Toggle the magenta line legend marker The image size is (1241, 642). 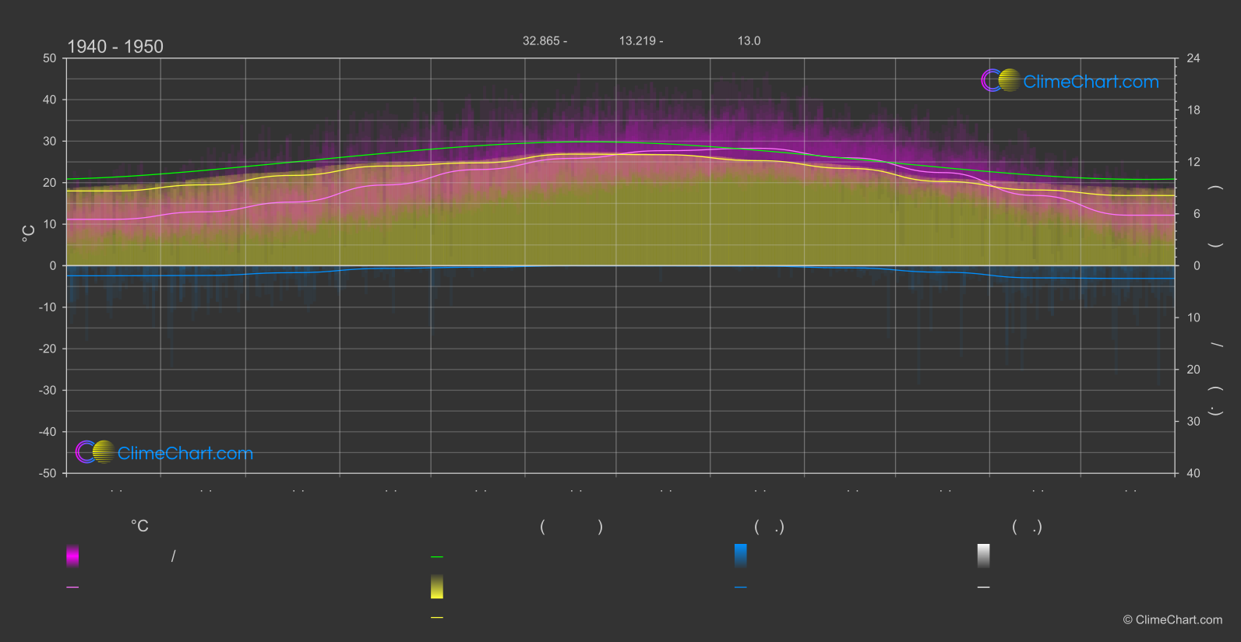pyautogui.click(x=72, y=588)
